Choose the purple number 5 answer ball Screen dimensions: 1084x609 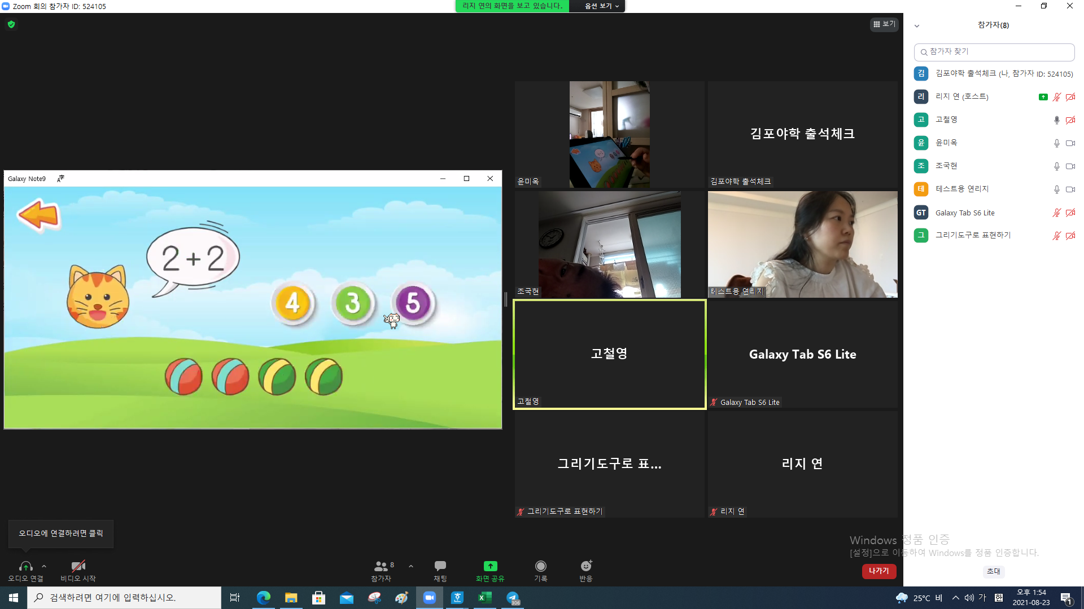click(x=413, y=303)
